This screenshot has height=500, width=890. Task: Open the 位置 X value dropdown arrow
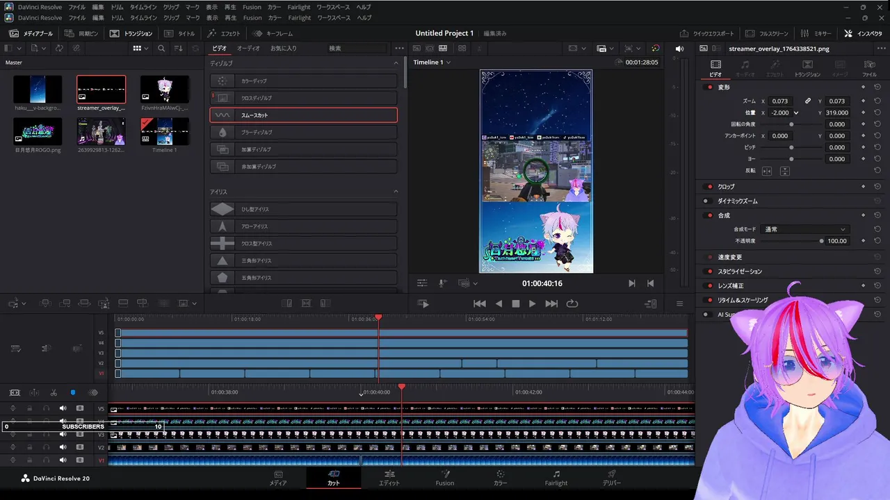[796, 112]
